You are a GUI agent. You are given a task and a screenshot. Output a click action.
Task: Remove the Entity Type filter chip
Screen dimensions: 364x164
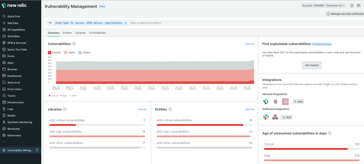126,23
